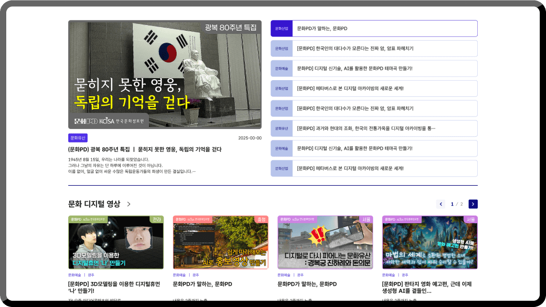Click 문화유산 tag beside 과거와 현대의 조화 row

tap(282, 129)
